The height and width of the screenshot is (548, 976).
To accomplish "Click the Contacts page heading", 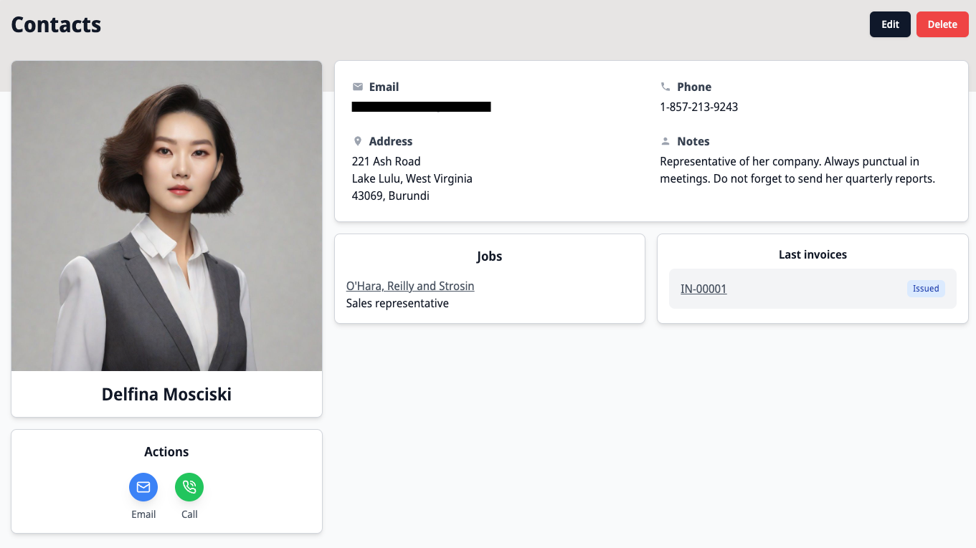I will click(56, 24).
